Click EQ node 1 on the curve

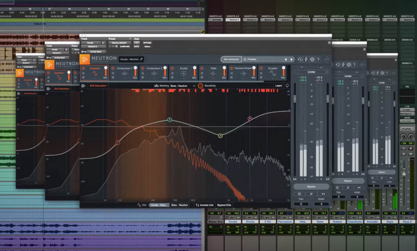click(118, 143)
